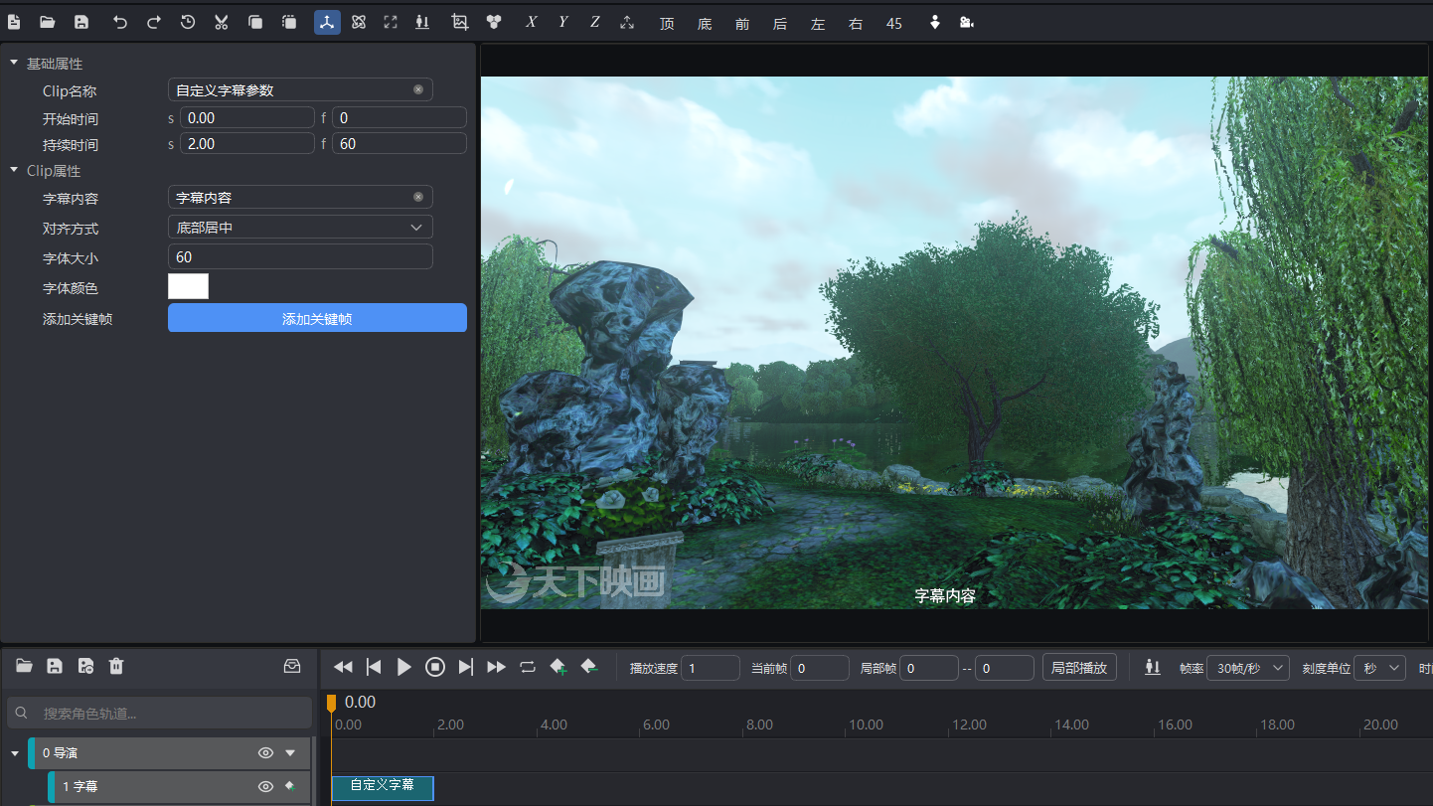Switch to back view (后)
Screen dimensions: 1433x806
coord(780,23)
